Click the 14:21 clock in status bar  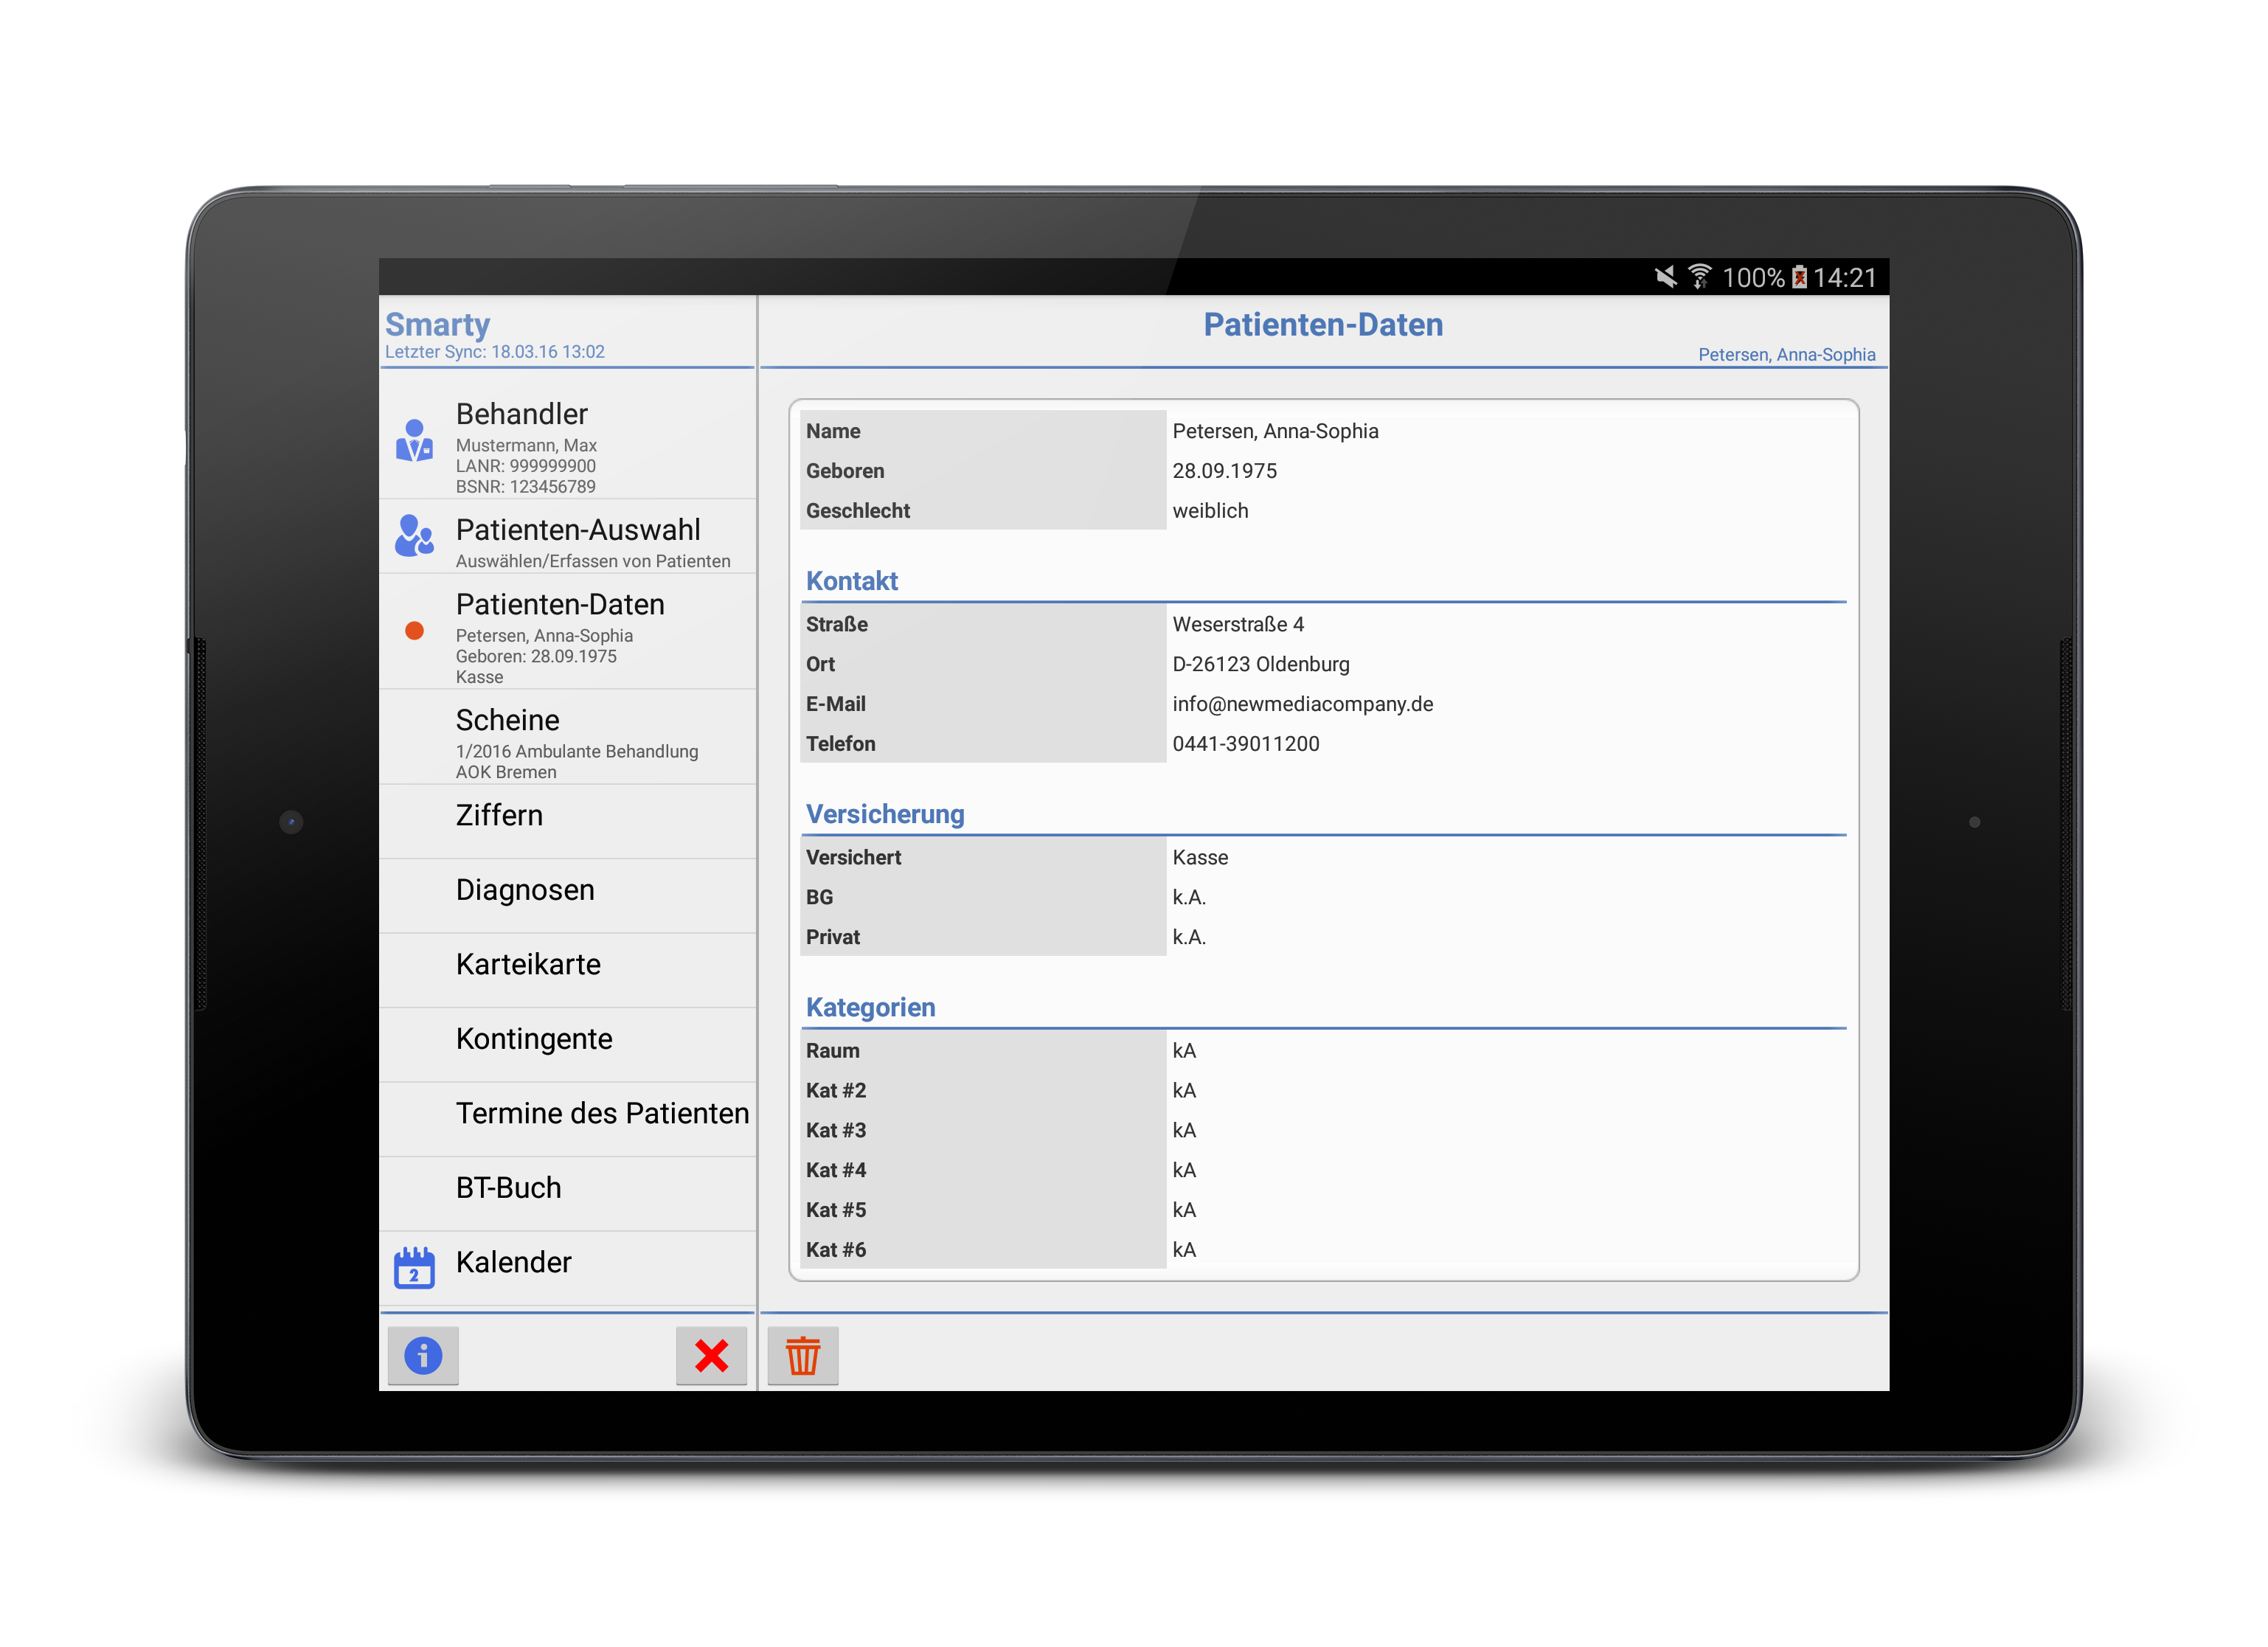1844,277
